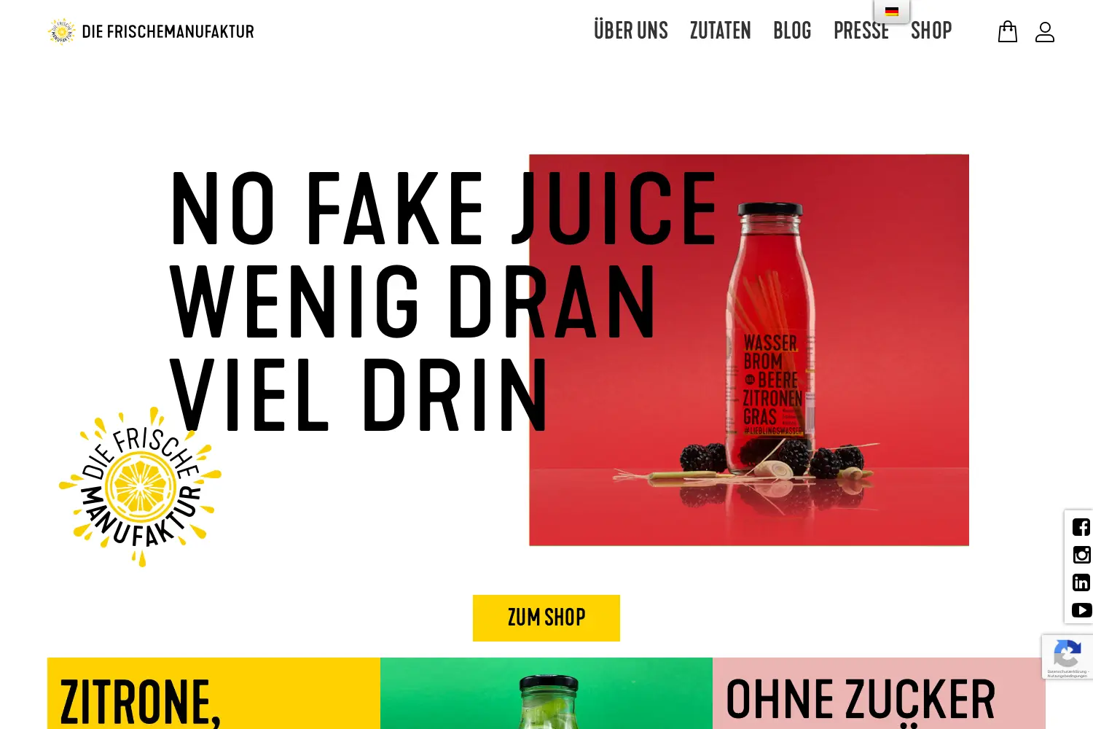
Task: Open the shopping bag cart icon
Action: point(1008,31)
